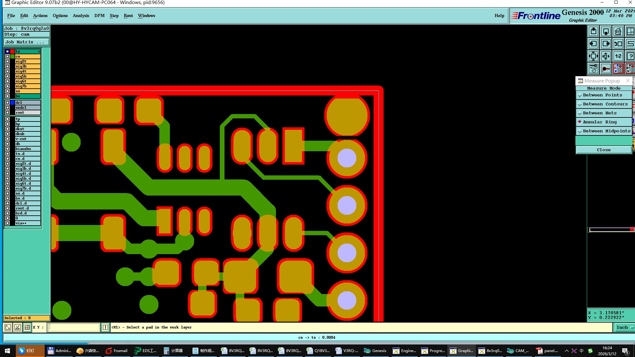Click the previous view undo icon
This screenshot has width=635, height=357.
click(x=618, y=44)
